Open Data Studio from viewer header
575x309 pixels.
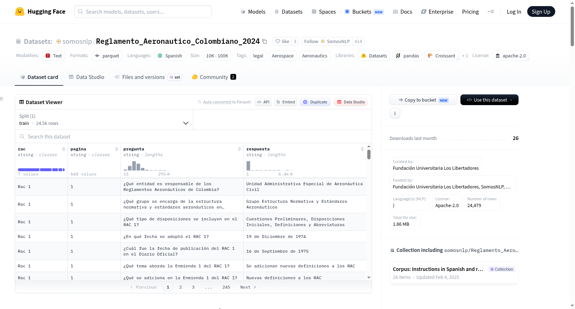tap(350, 102)
